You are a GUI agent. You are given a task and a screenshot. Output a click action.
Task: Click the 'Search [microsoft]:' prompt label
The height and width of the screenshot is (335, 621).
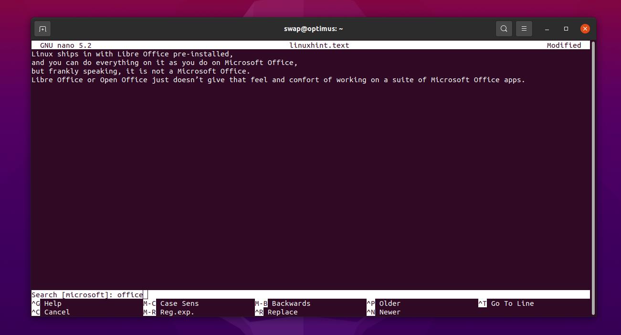point(72,295)
